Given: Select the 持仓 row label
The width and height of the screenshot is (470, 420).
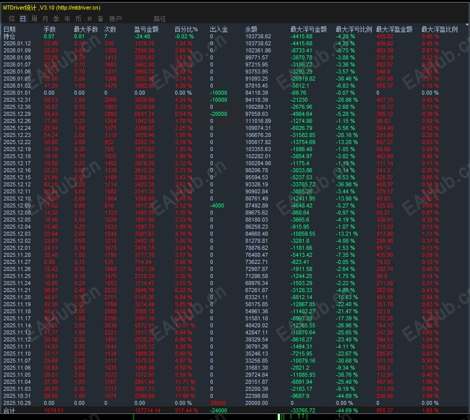Looking at the screenshot, I should [x=9, y=37].
